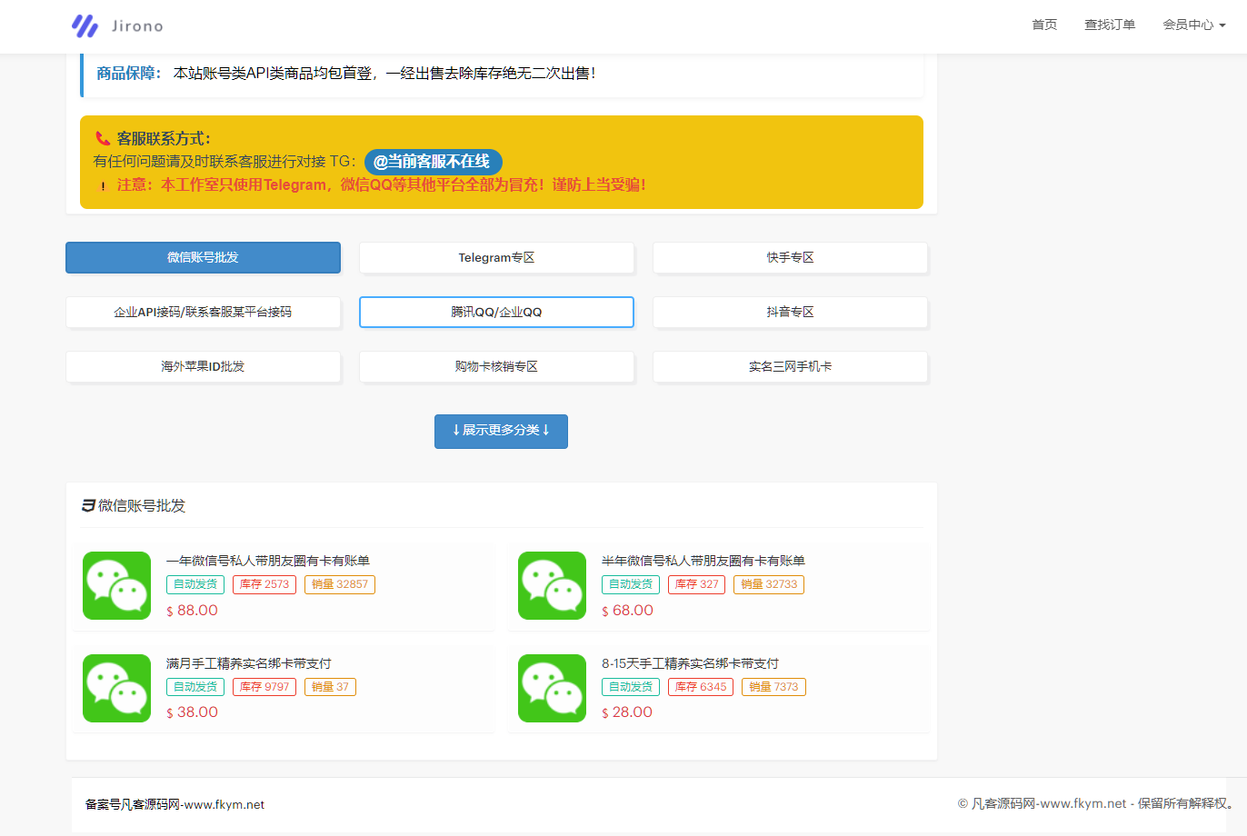This screenshot has width=1247, height=836.
Task: Open 半年微信号私人带朋友圈有卡有账单 product
Action: click(x=703, y=561)
